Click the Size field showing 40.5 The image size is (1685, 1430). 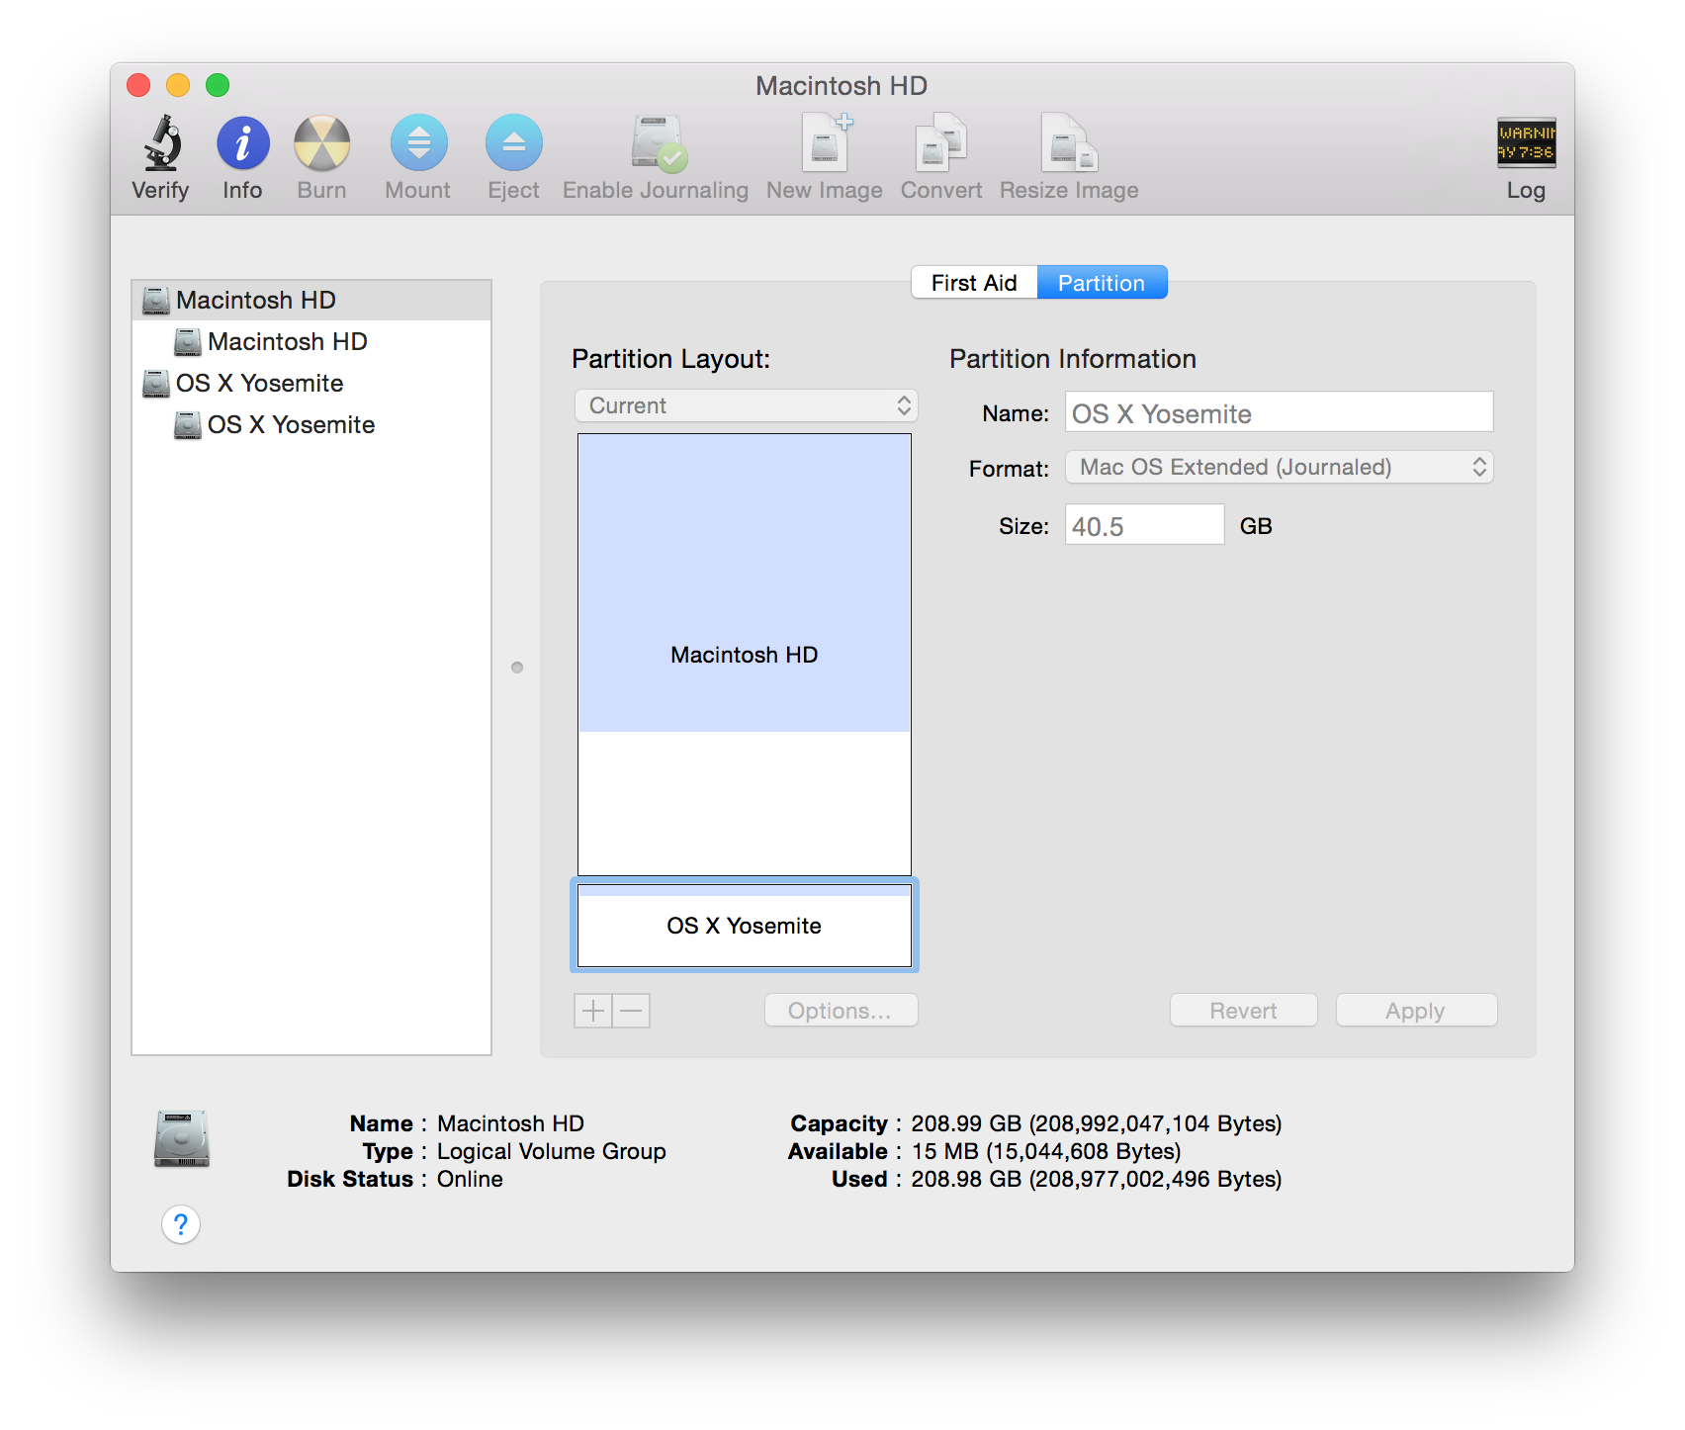[1145, 525]
